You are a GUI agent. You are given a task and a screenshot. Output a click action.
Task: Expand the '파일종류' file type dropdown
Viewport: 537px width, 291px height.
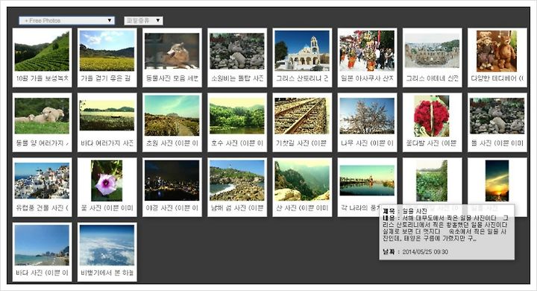(x=143, y=21)
